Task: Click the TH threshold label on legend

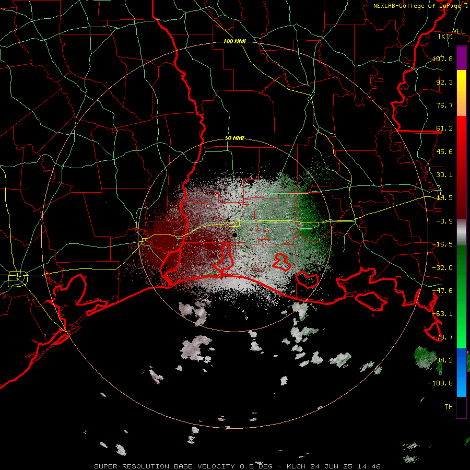Action: pyautogui.click(x=449, y=407)
